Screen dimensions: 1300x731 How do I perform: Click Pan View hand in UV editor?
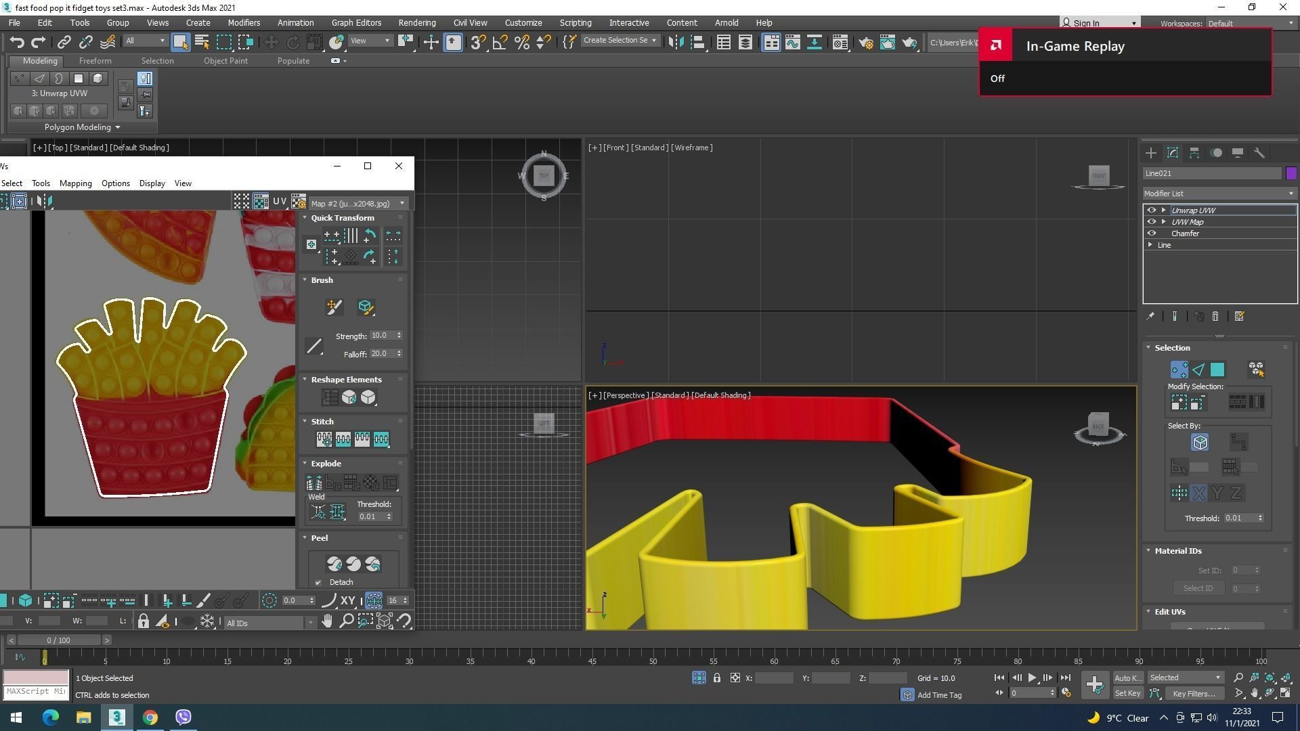click(327, 621)
